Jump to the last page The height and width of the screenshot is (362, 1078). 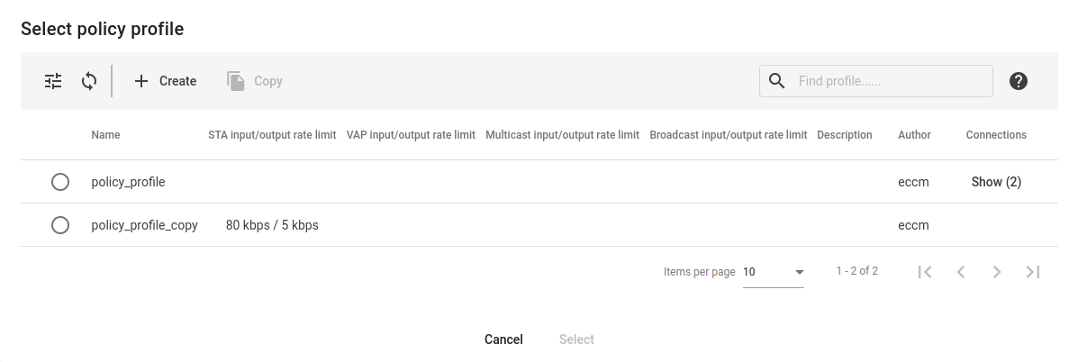1033,272
